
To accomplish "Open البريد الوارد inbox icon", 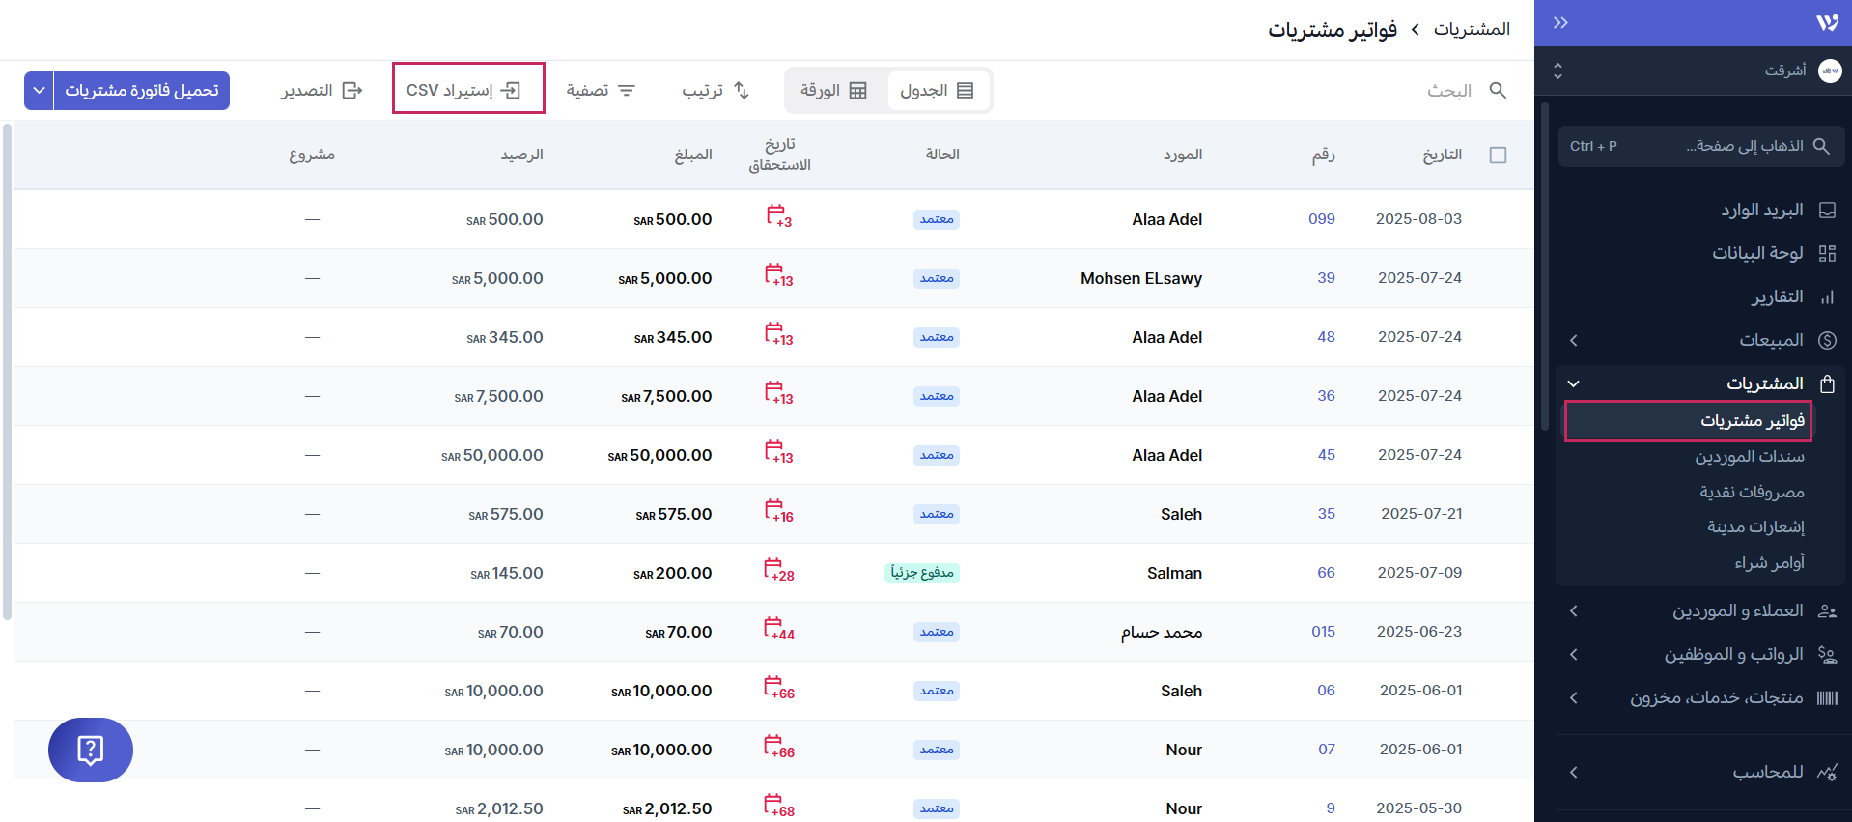I will coord(1827,211).
